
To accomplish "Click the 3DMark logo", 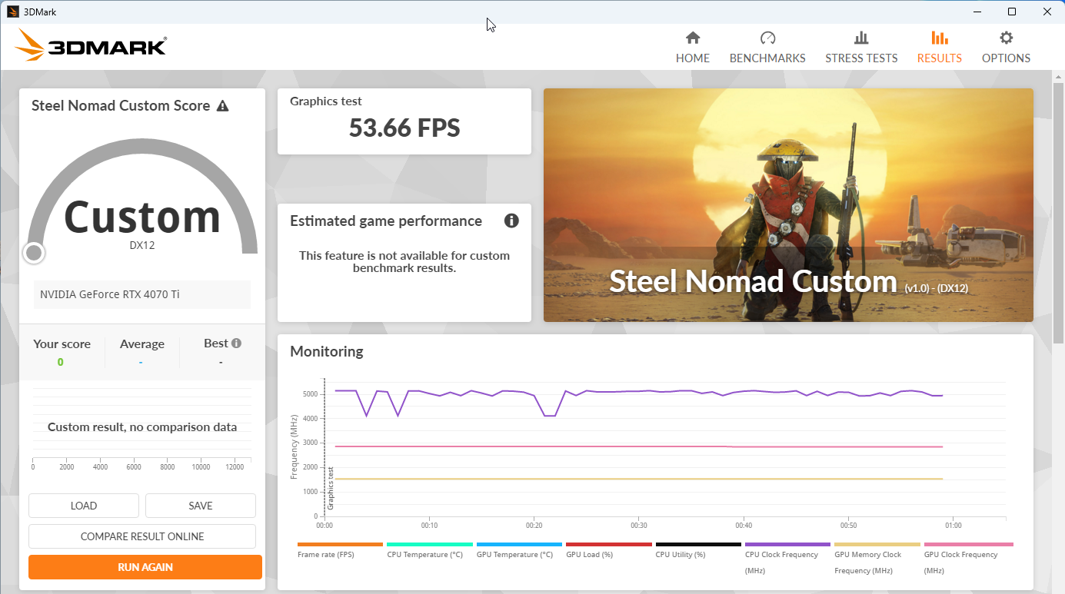I will click(x=91, y=46).
